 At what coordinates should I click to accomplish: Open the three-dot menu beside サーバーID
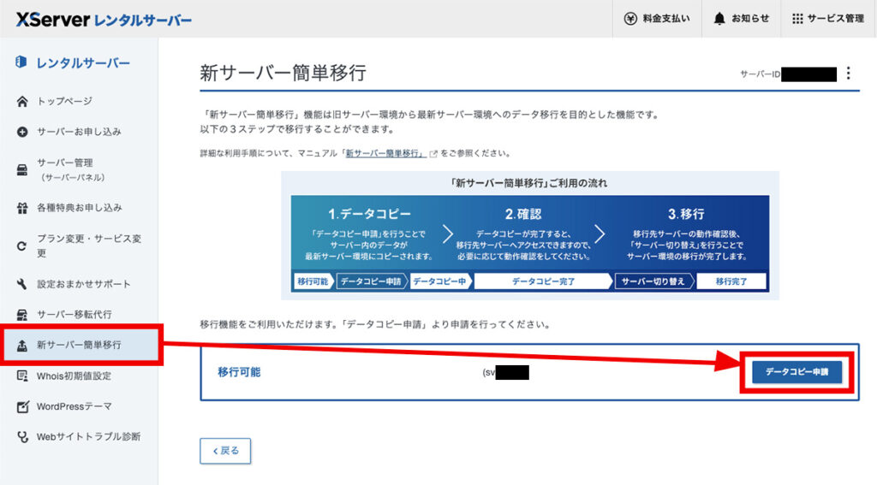pos(849,74)
